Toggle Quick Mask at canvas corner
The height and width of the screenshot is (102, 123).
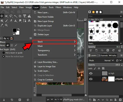click(35, 95)
